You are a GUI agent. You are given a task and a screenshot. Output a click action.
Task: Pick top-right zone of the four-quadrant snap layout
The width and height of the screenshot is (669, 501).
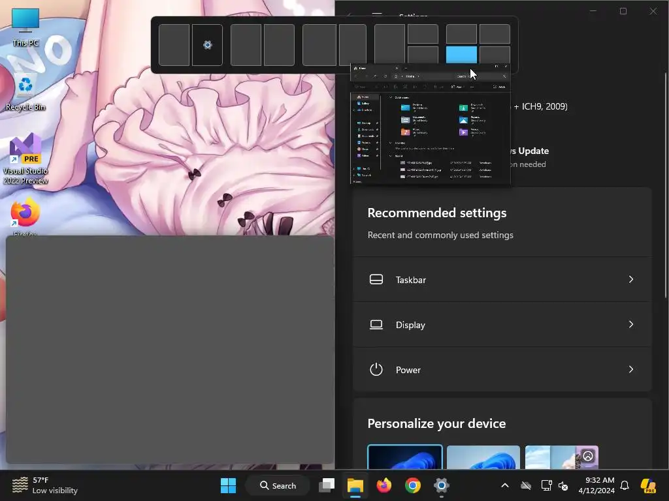coord(495,34)
